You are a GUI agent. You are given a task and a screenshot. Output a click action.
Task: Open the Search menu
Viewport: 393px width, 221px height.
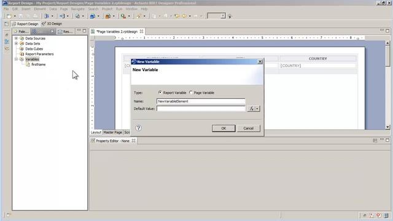tap(93, 9)
